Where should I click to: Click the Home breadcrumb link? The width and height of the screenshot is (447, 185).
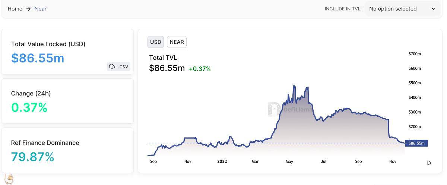click(x=15, y=9)
